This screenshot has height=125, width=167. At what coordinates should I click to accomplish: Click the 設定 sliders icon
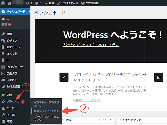pos(3,121)
